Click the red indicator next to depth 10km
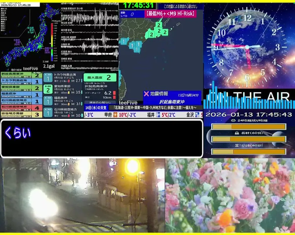Viewport: 295px width, 235px height. pos(114,97)
